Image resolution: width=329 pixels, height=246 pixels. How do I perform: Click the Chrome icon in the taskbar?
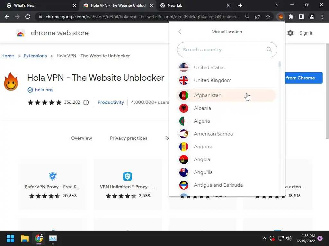click(39, 238)
